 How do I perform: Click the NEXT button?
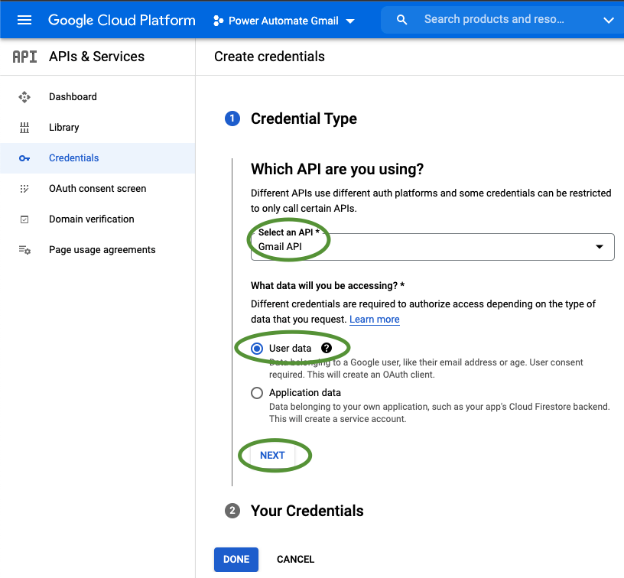273,455
